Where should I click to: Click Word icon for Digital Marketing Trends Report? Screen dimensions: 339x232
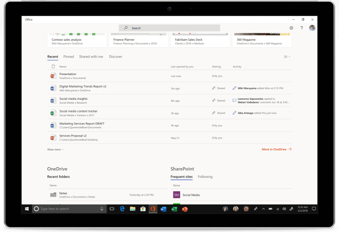53,88
